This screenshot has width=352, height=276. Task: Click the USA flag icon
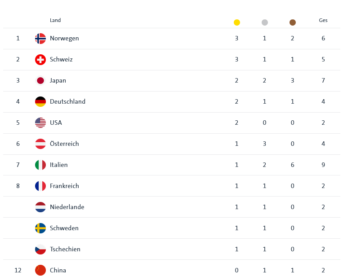coord(40,123)
